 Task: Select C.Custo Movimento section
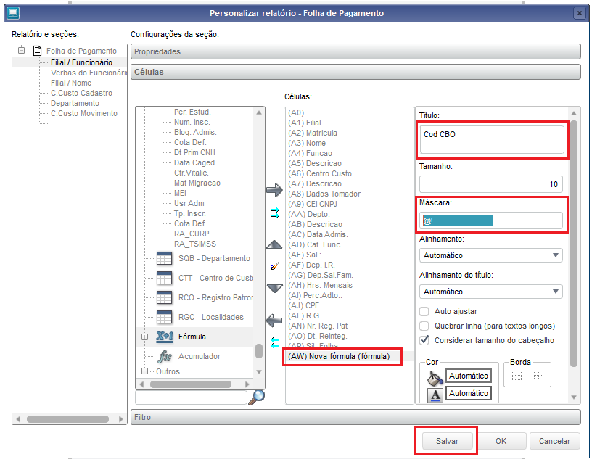(x=84, y=113)
